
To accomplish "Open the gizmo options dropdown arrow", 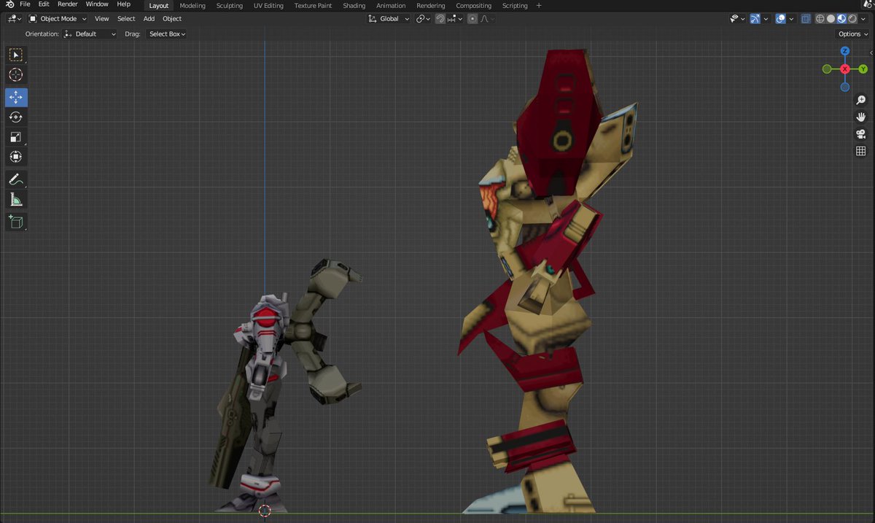I will 766,19.
